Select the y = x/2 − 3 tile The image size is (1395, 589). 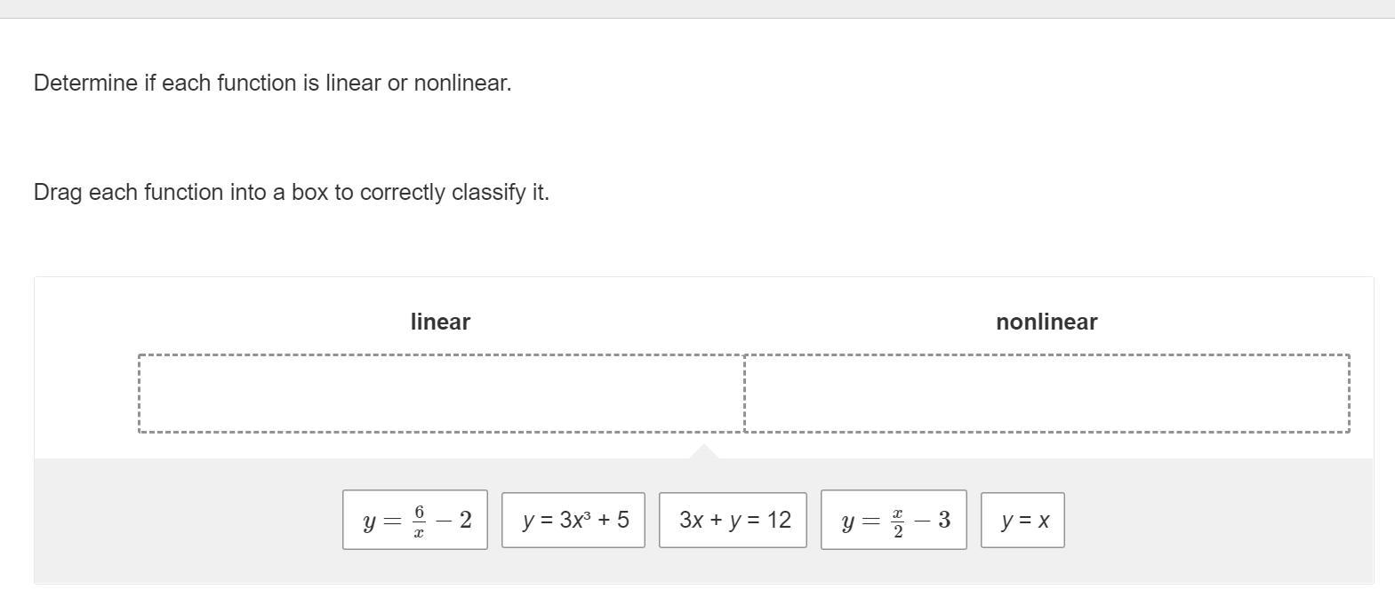tap(894, 520)
